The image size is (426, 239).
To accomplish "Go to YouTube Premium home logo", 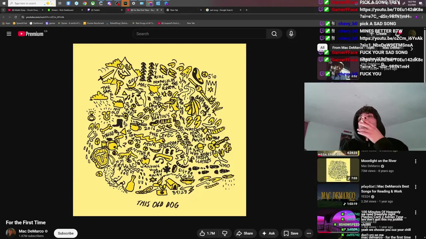I will click(x=31, y=34).
